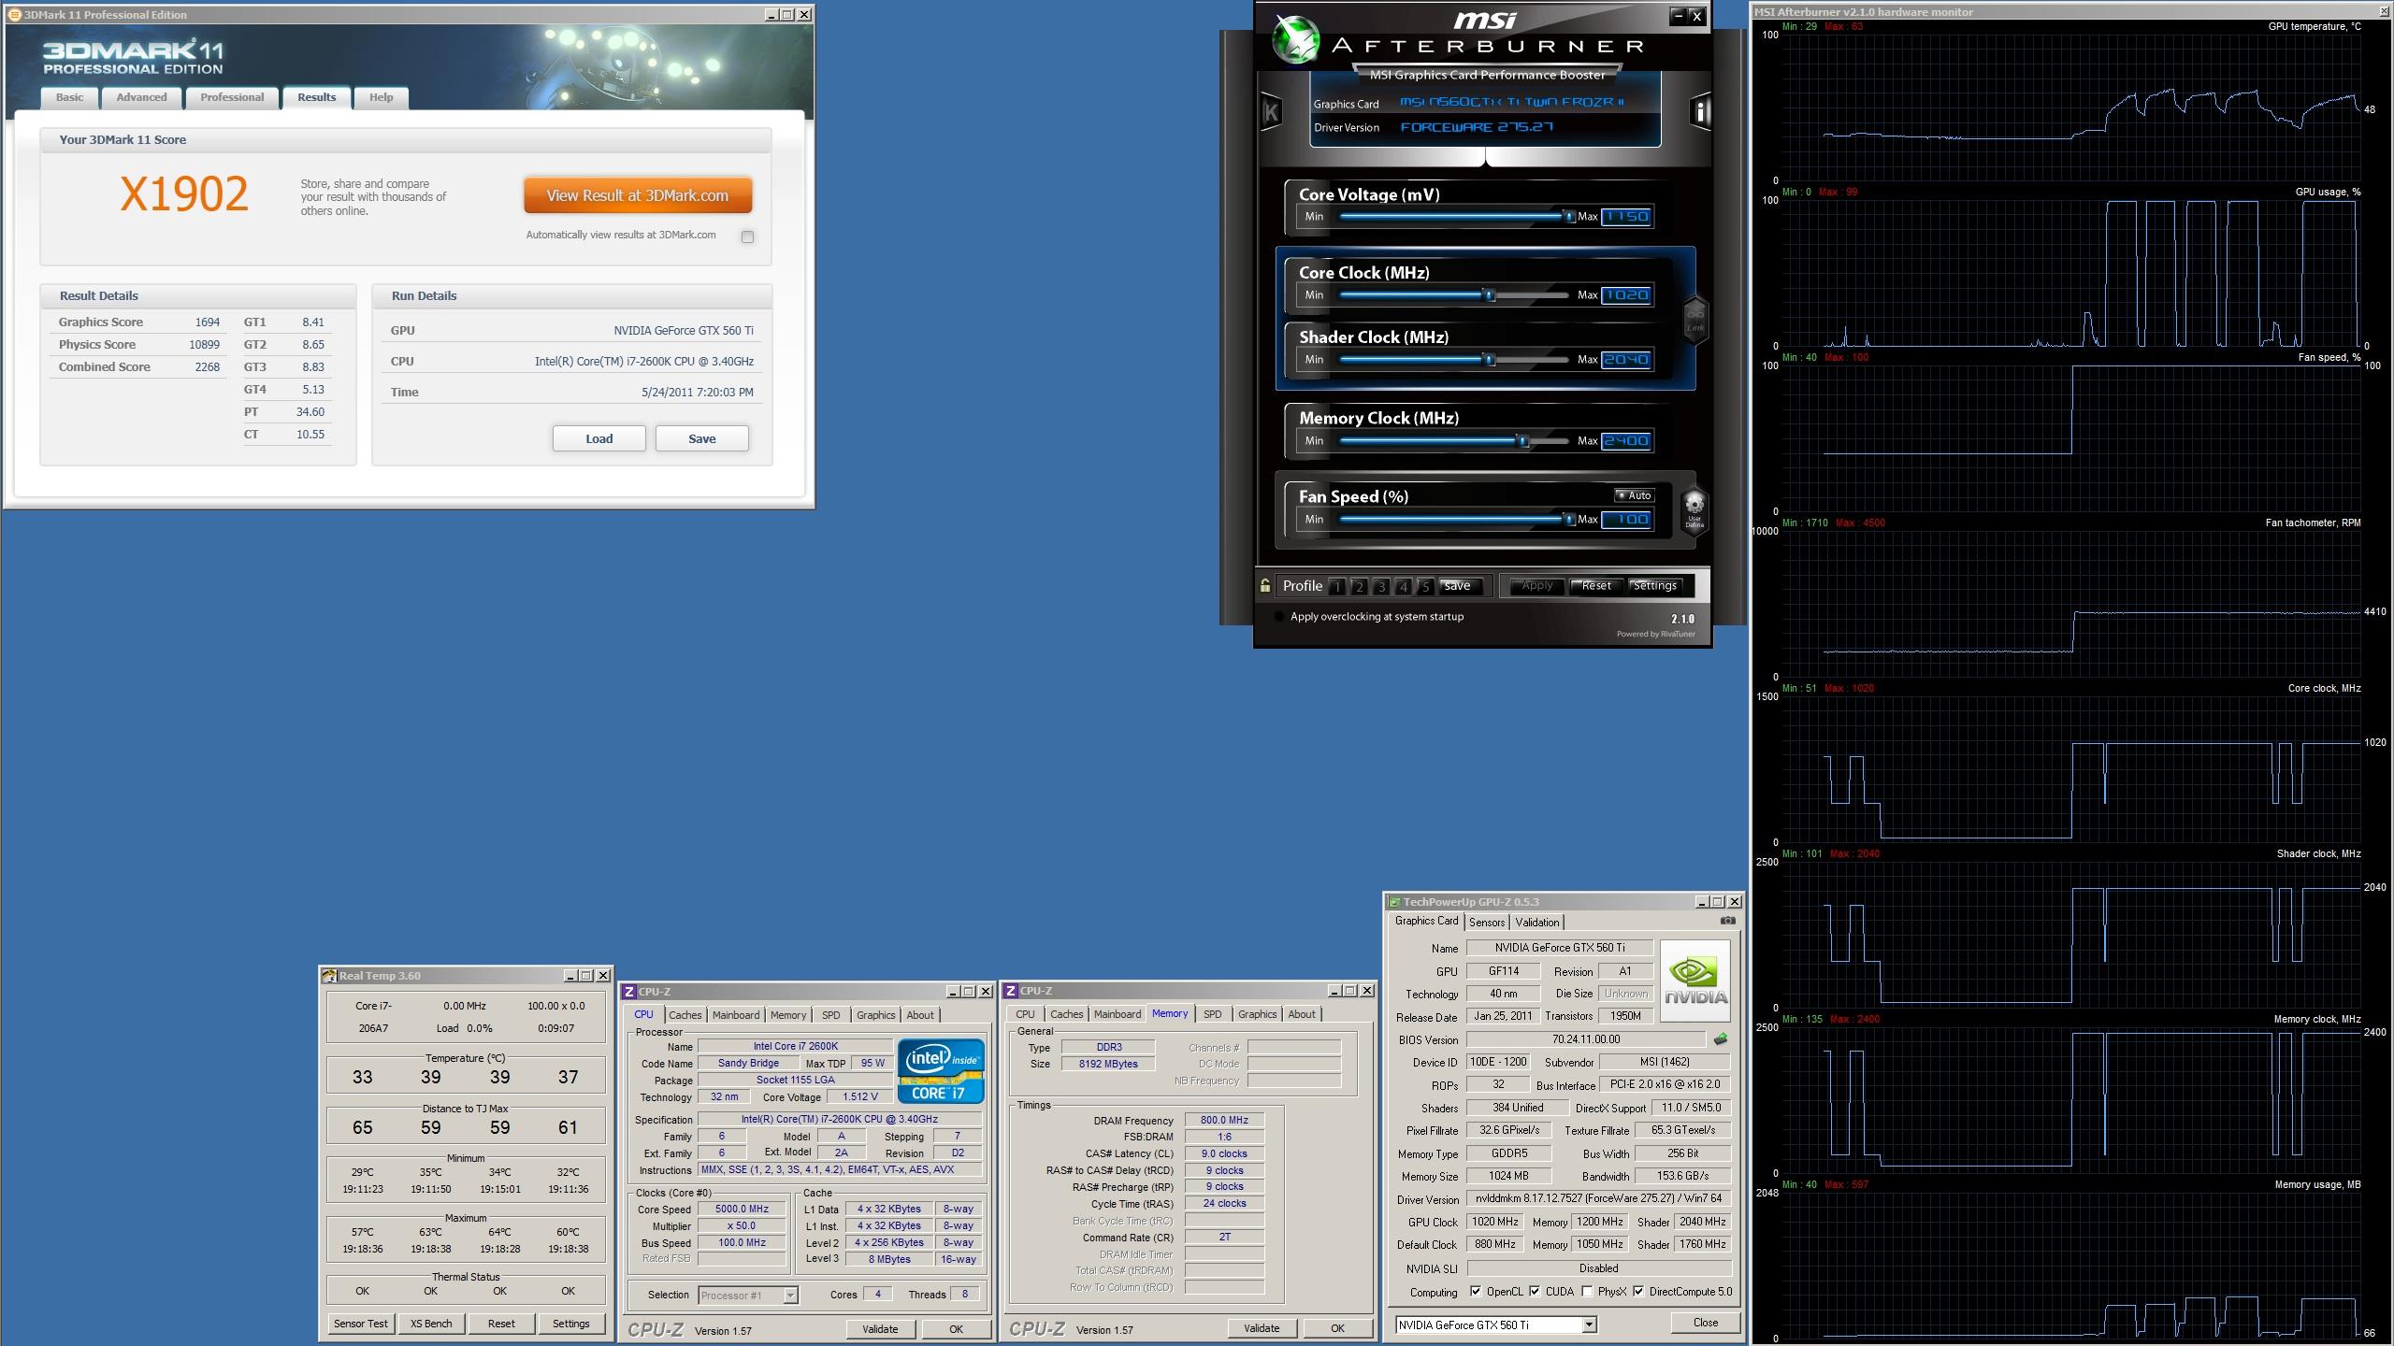Open the Advanced tab in 3DMark 11
This screenshot has width=2394, height=1346.
[141, 97]
